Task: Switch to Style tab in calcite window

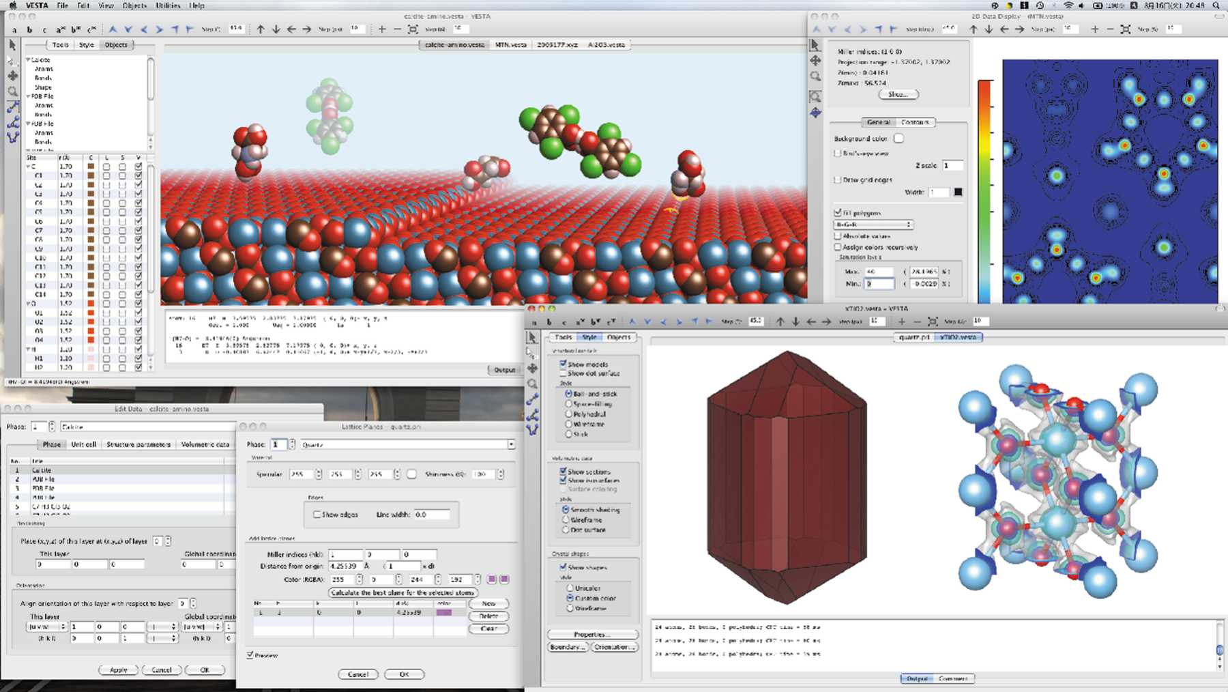Action: click(87, 44)
